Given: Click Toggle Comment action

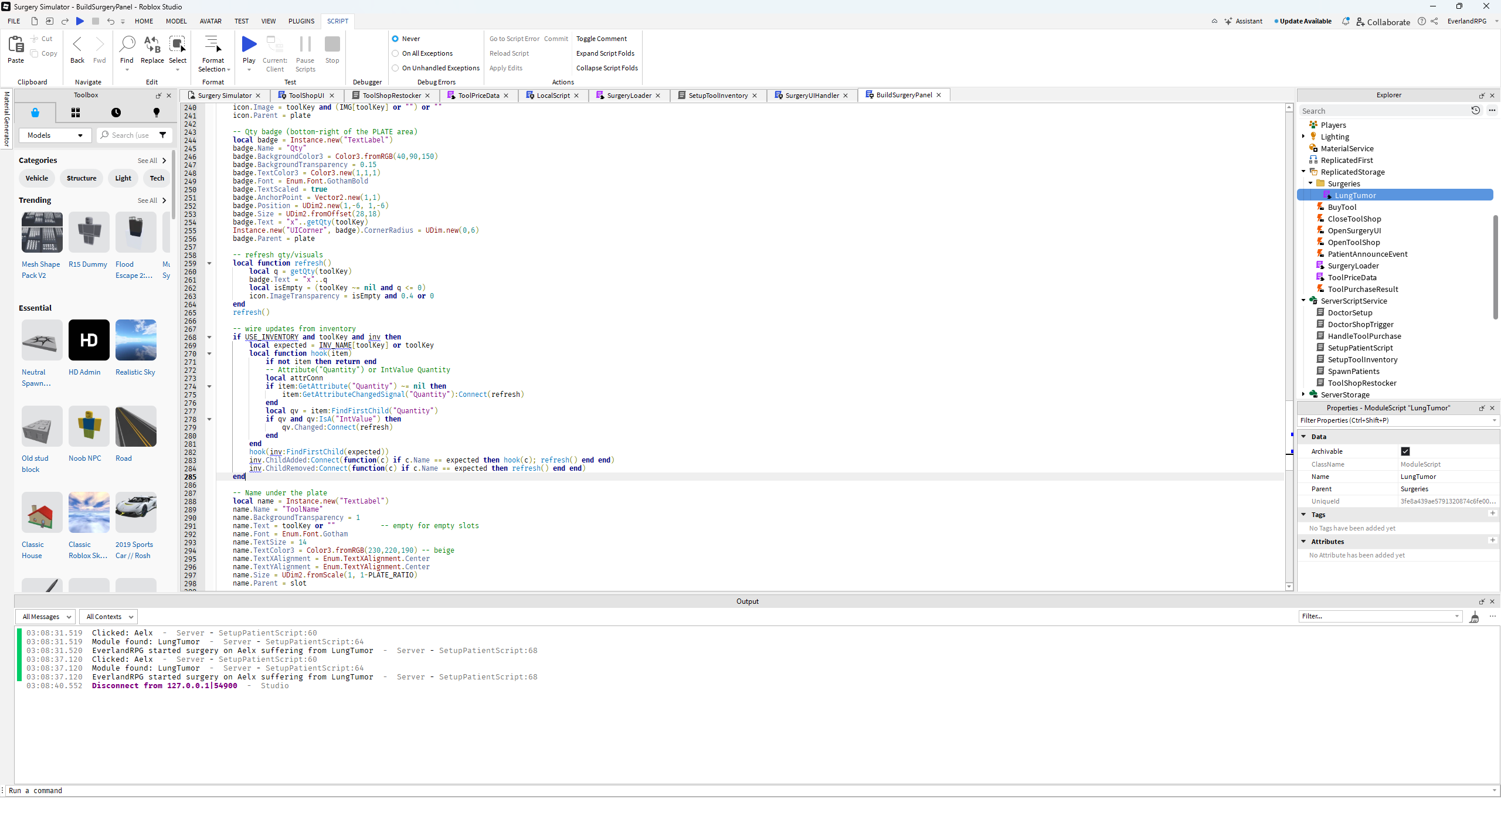Looking at the screenshot, I should [601, 39].
